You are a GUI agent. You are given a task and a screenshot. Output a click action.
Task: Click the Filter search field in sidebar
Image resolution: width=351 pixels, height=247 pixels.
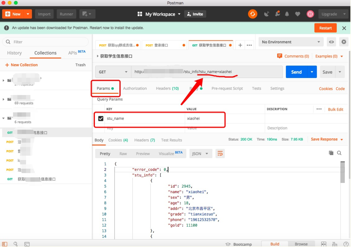45,42
